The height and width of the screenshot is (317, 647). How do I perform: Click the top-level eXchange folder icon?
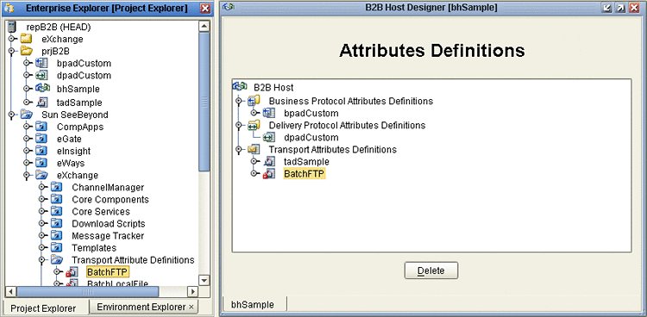(x=26, y=39)
